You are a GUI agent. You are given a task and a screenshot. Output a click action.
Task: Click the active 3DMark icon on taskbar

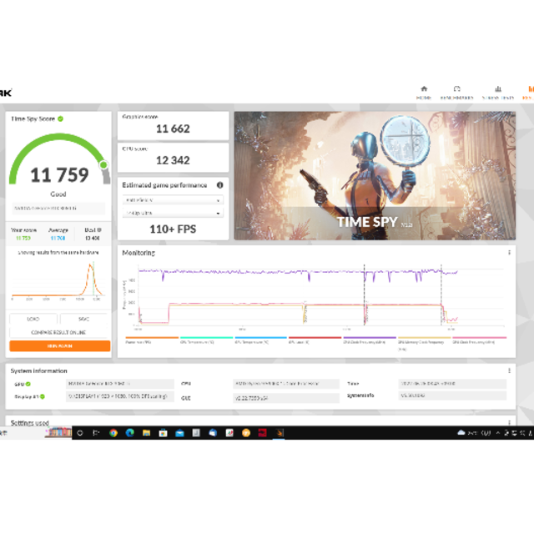pyautogui.click(x=280, y=433)
